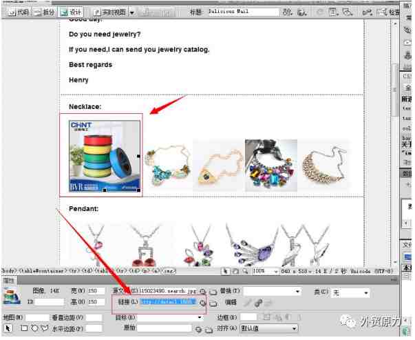Click the 'Necklace:' heading text

(x=85, y=107)
